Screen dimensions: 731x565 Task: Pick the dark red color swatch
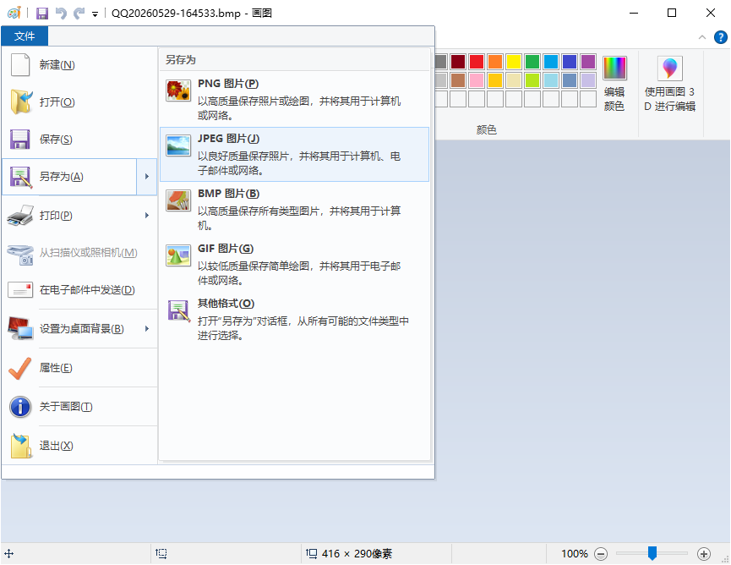point(458,62)
